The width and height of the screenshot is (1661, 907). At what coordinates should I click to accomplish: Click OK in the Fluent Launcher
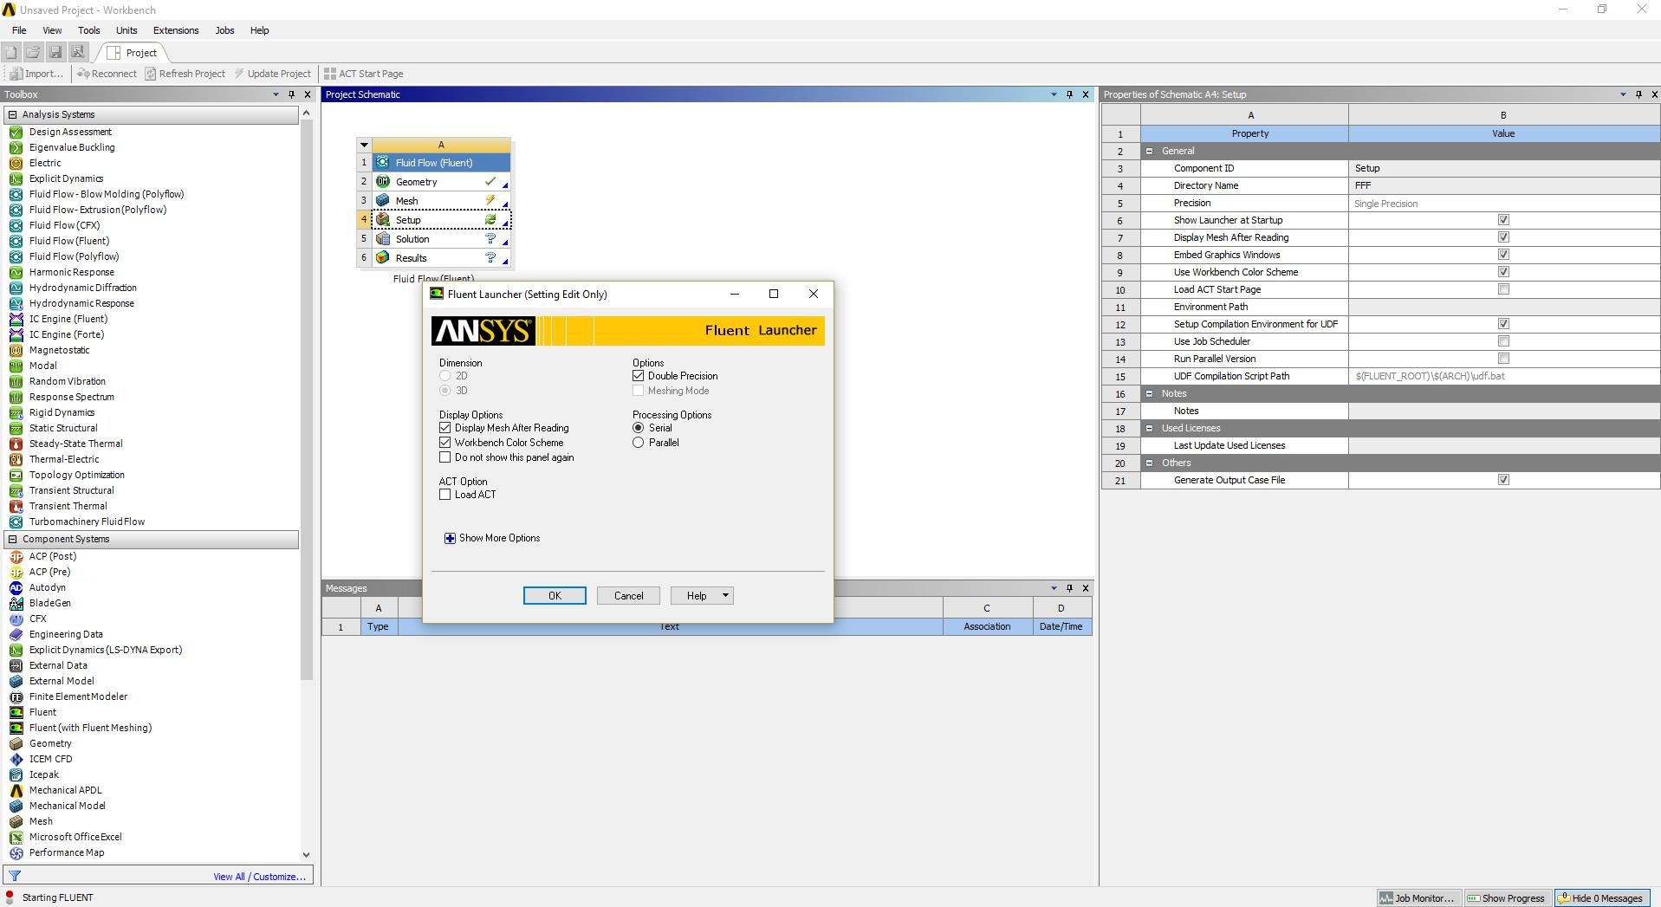tap(555, 596)
